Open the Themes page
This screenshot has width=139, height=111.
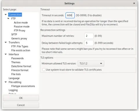tap(16, 62)
